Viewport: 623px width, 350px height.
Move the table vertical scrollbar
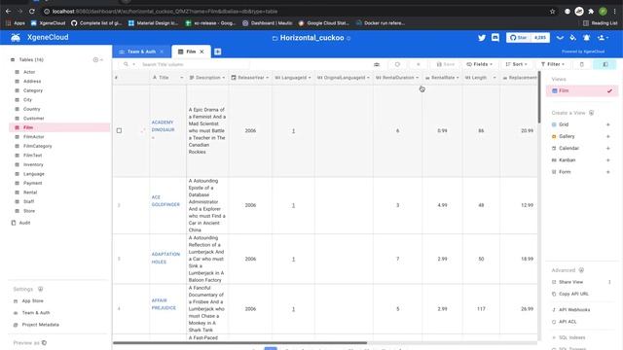pyautogui.click(x=539, y=97)
